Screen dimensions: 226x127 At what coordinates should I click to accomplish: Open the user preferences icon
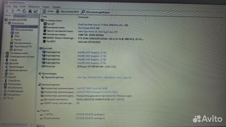pos(30,11)
